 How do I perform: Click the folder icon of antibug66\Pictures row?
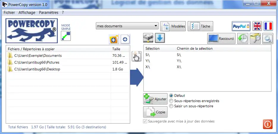(10, 62)
